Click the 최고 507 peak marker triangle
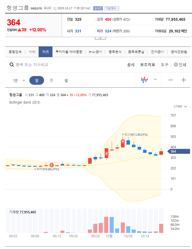The image size is (192, 249). point(123,135)
